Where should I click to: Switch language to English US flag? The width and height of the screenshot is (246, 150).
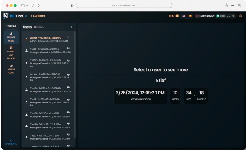pyautogui.click(x=184, y=16)
